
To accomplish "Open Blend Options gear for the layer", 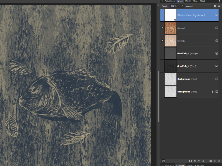I will click(215, 6).
